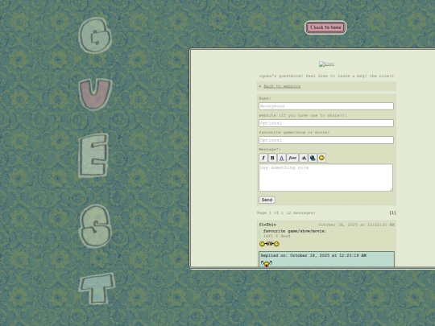Click the decorative letter E
435x326 pixels.
coord(93,155)
